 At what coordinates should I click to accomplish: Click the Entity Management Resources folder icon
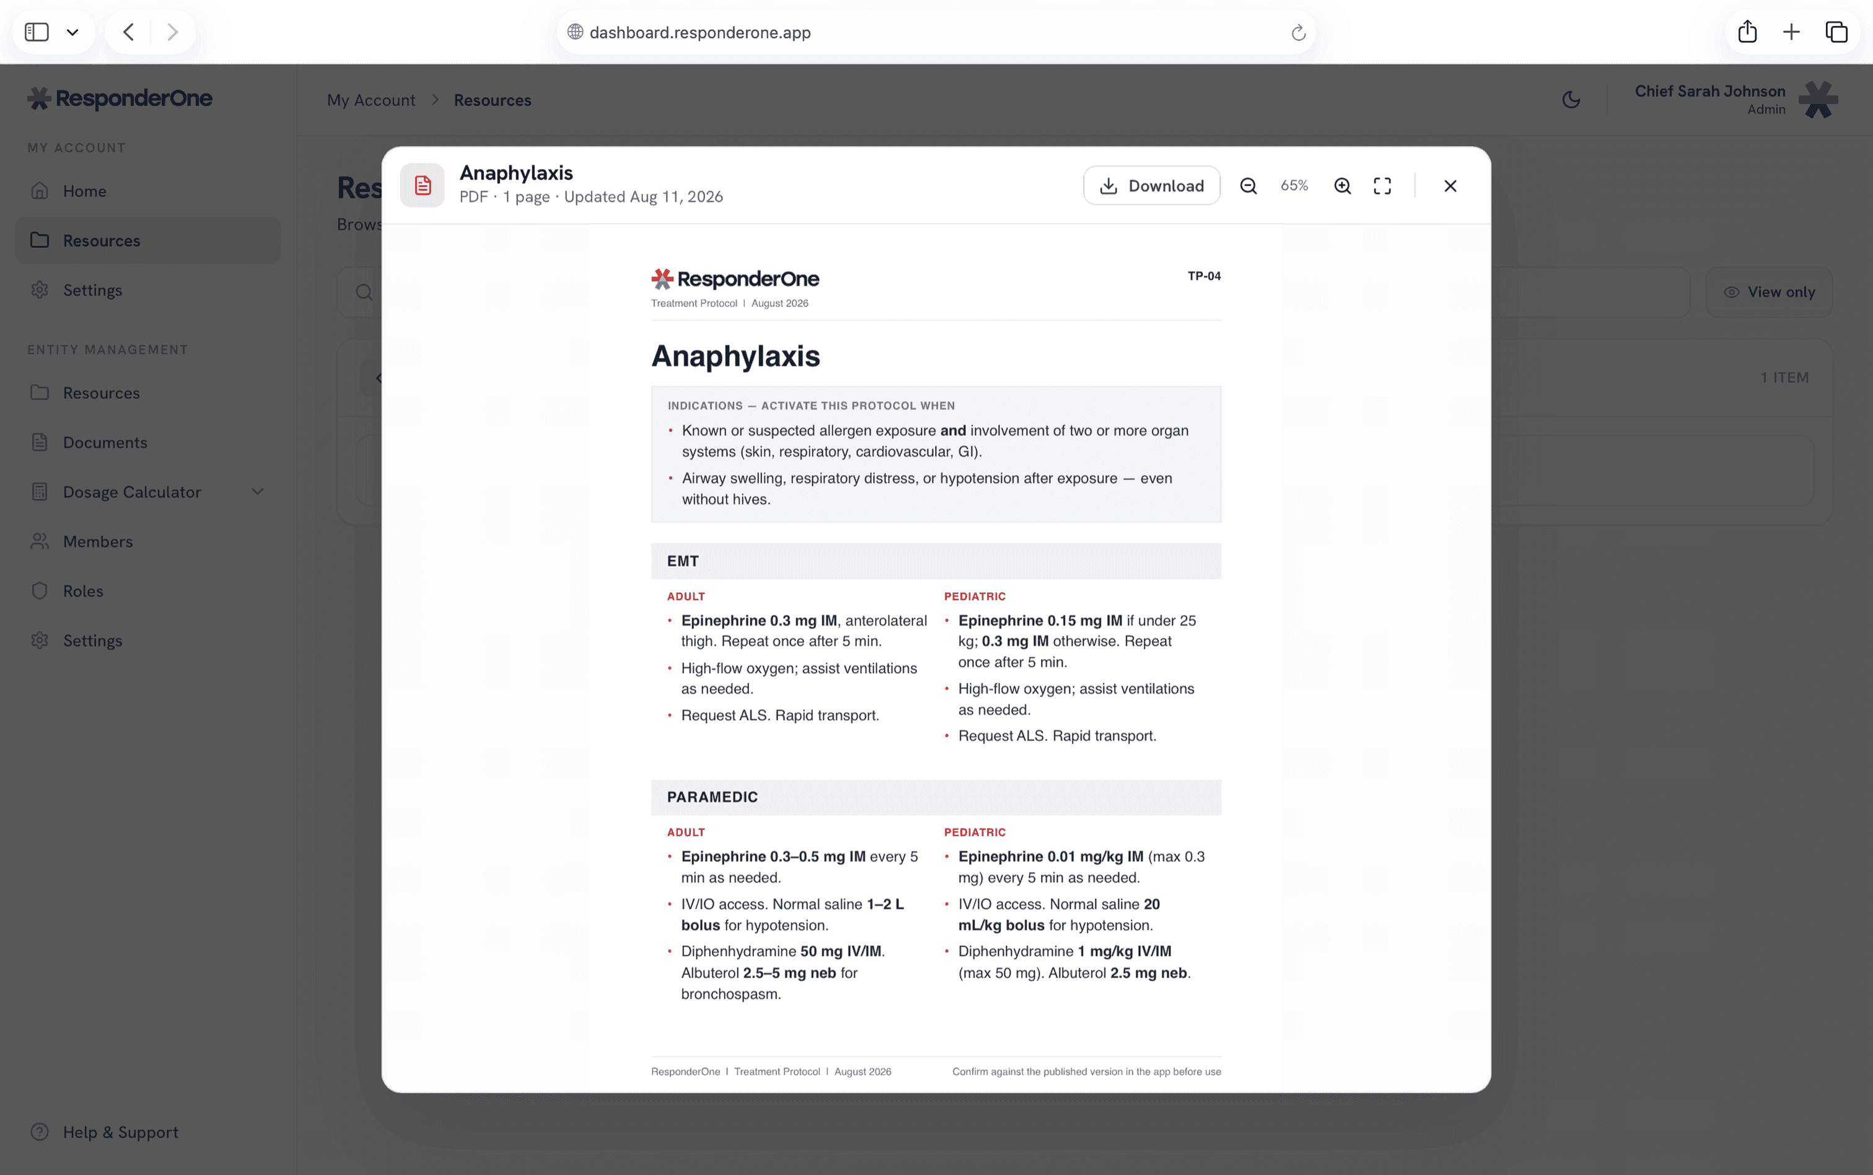click(x=40, y=393)
